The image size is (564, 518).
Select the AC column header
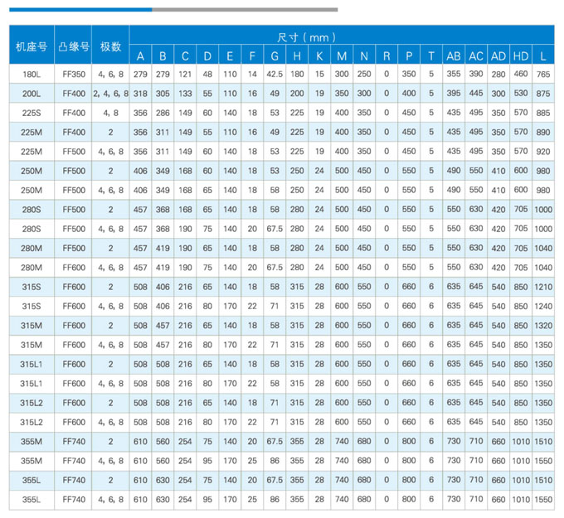point(476,56)
